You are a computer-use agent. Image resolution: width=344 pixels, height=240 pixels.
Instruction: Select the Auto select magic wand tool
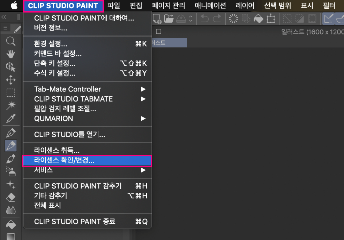click(11, 106)
